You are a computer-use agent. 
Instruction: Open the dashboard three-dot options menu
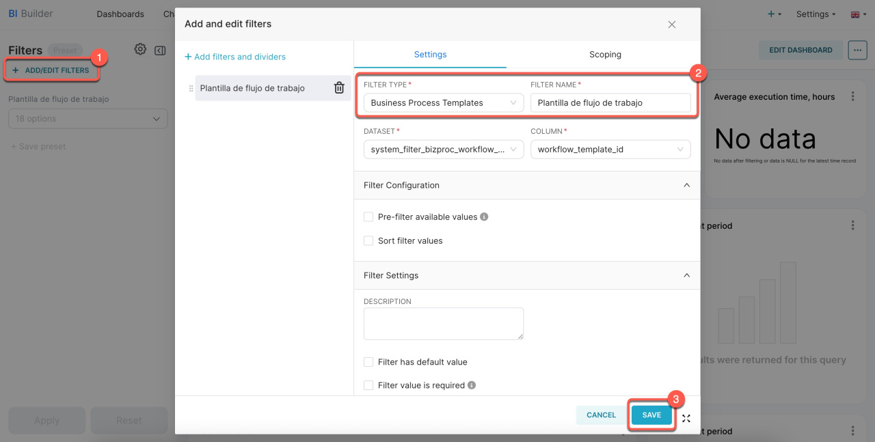tap(857, 50)
